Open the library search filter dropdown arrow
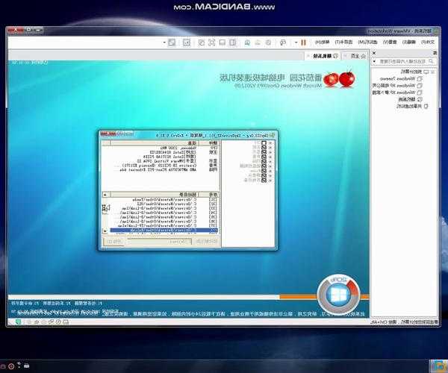Image resolution: width=448 pixels, height=373 pixels. [x=374, y=61]
